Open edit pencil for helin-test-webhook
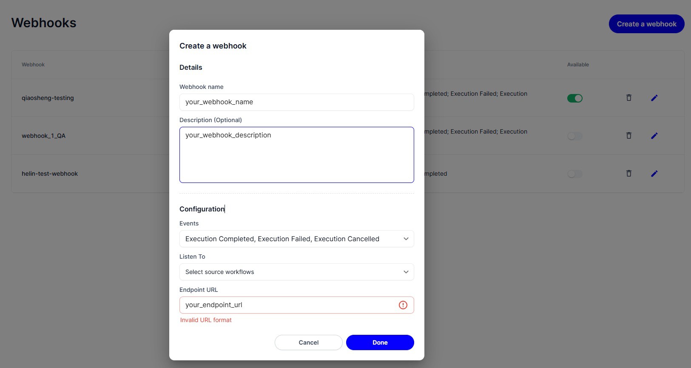 654,174
